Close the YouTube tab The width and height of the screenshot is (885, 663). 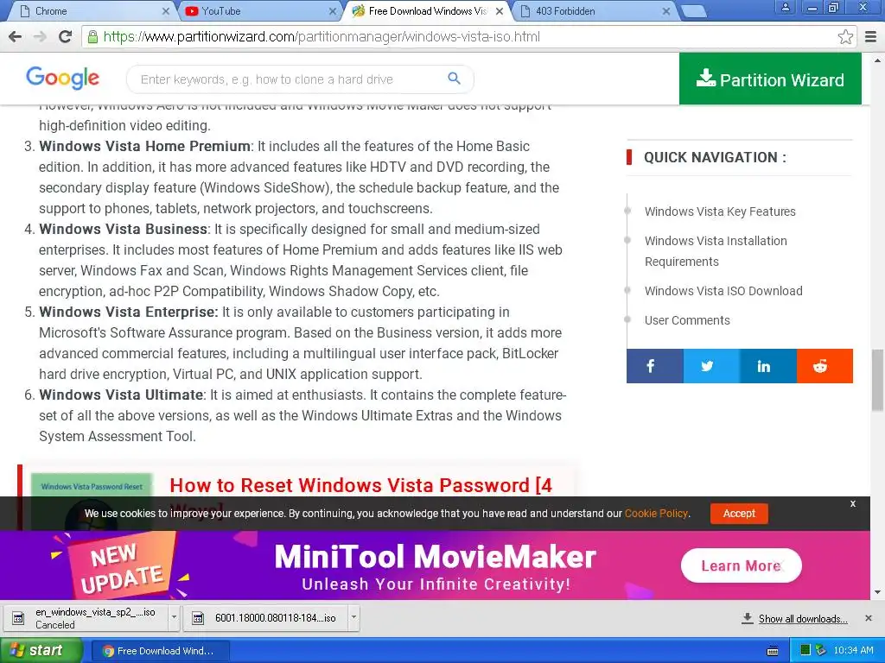coord(333,11)
